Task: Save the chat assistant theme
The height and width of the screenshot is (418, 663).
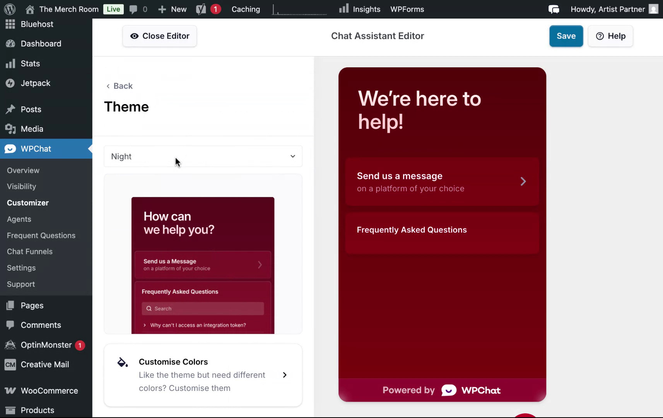Action: (566, 36)
